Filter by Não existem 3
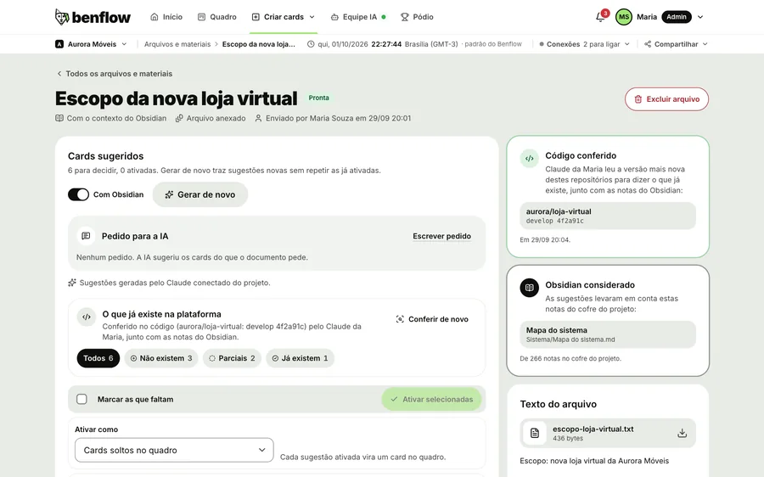The width and height of the screenshot is (764, 477). click(x=161, y=358)
